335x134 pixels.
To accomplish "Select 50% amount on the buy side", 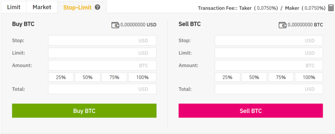I will point(87,77).
